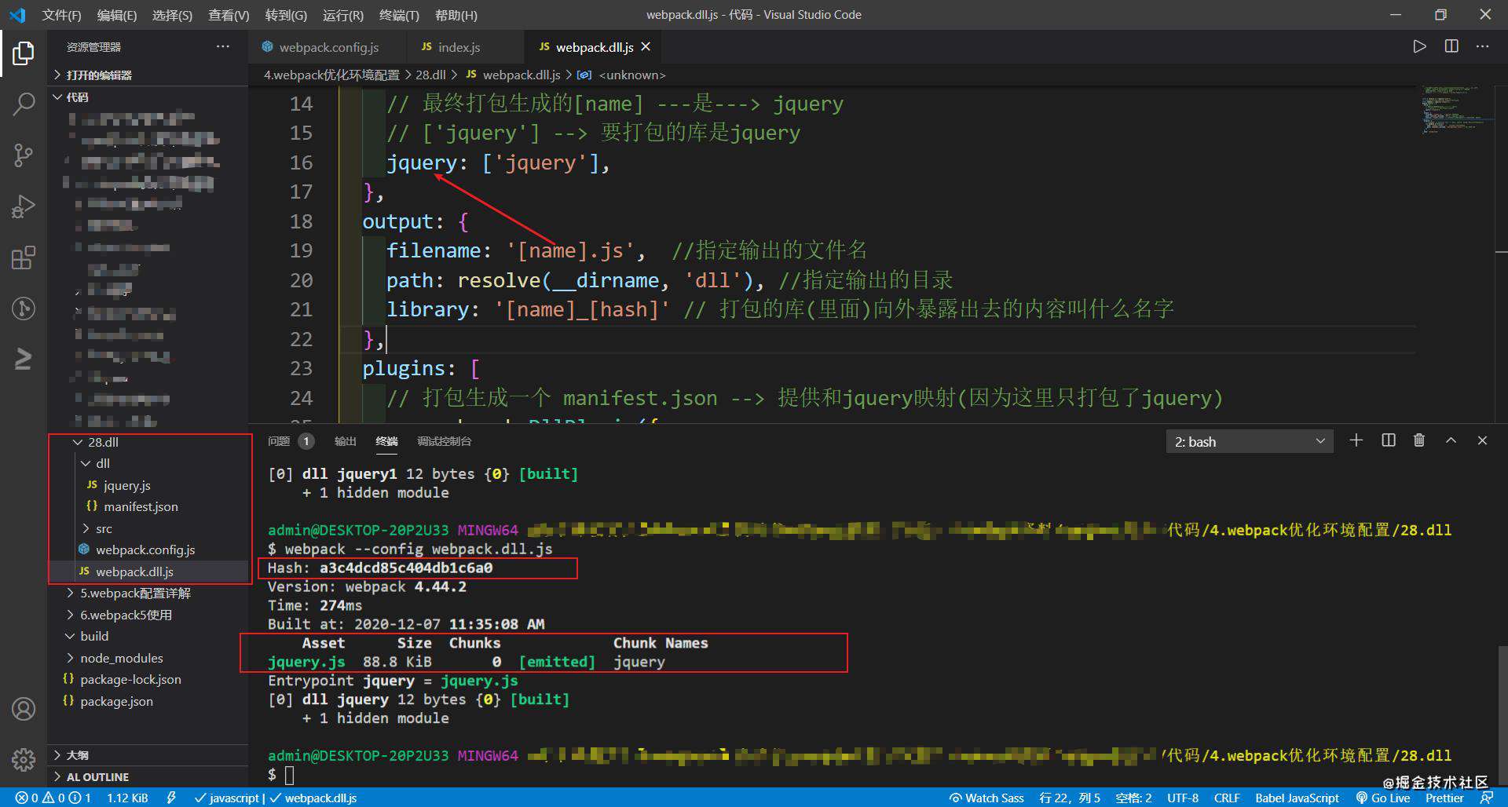1508x807 pixels.
Task: Open the Manage gear in activity bar
Action: [24, 760]
